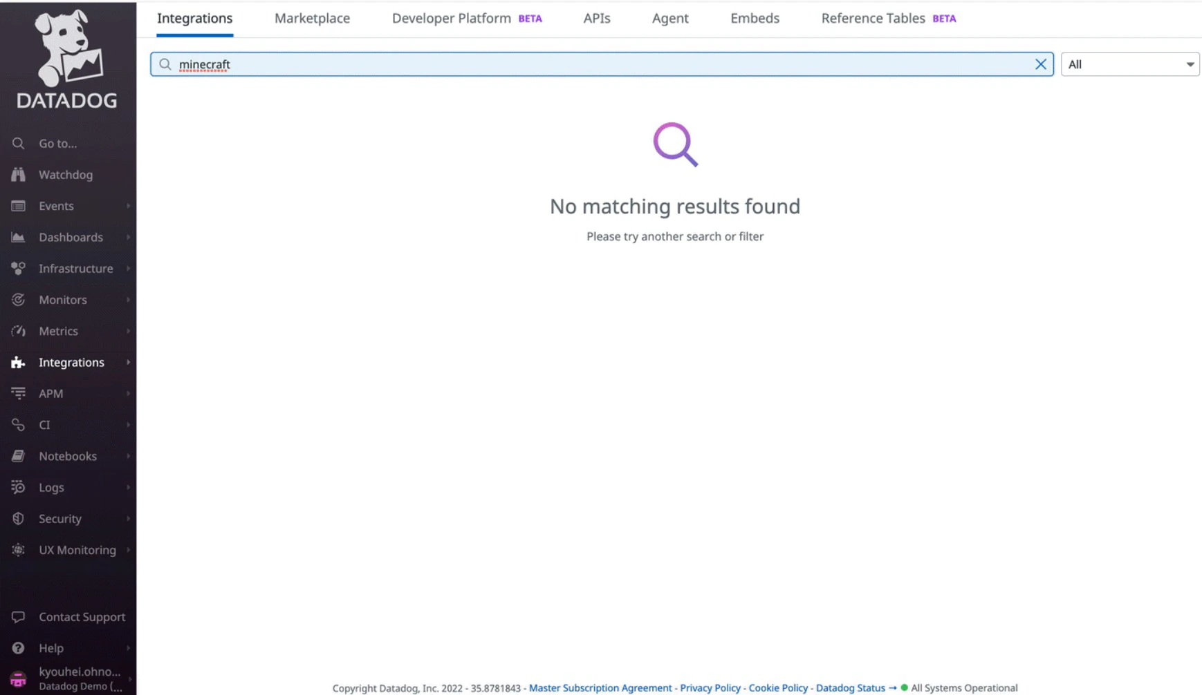Expand the Monitors submenu arrow
The image size is (1202, 695).
click(x=128, y=300)
